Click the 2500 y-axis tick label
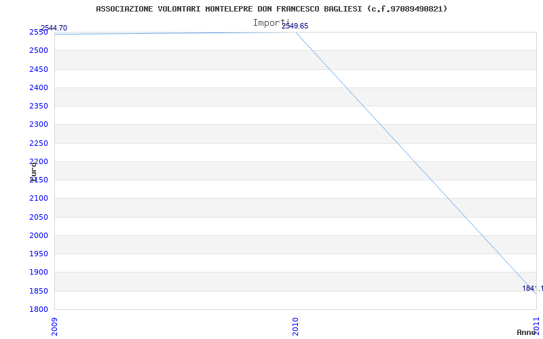 (x=39, y=51)
